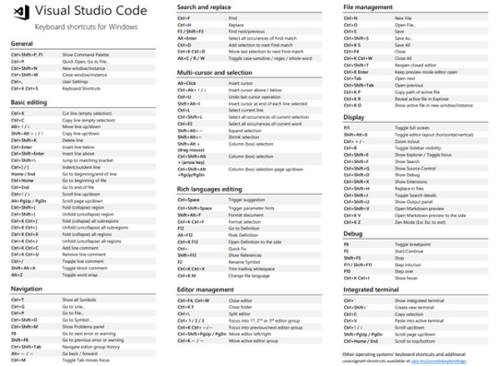The width and height of the screenshot is (498, 366).
Task: Select the "New File" entry
Action: [x=403, y=18]
